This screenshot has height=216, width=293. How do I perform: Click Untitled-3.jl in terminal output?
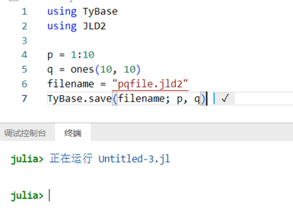(134, 159)
